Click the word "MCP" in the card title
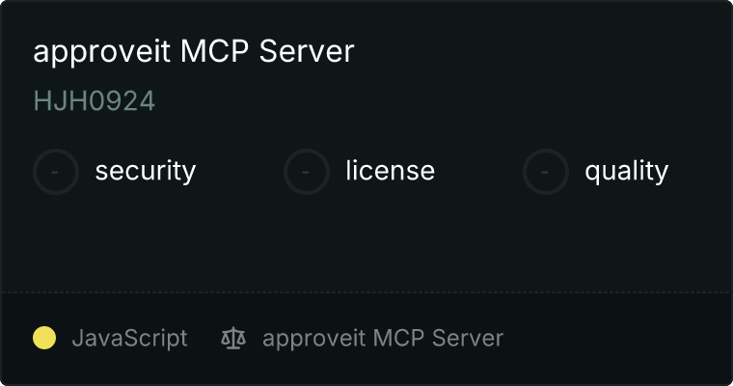The height and width of the screenshot is (386, 733). click(x=214, y=51)
